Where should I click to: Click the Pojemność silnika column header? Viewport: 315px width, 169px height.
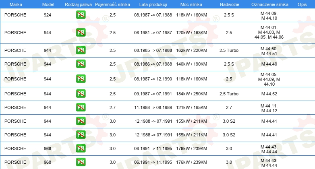[112, 4]
